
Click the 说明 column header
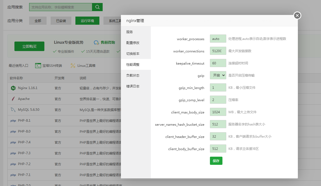(x=83, y=78)
